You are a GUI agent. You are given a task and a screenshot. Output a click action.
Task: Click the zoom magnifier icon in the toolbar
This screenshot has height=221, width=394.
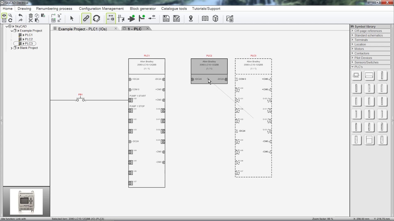tap(10, 15)
